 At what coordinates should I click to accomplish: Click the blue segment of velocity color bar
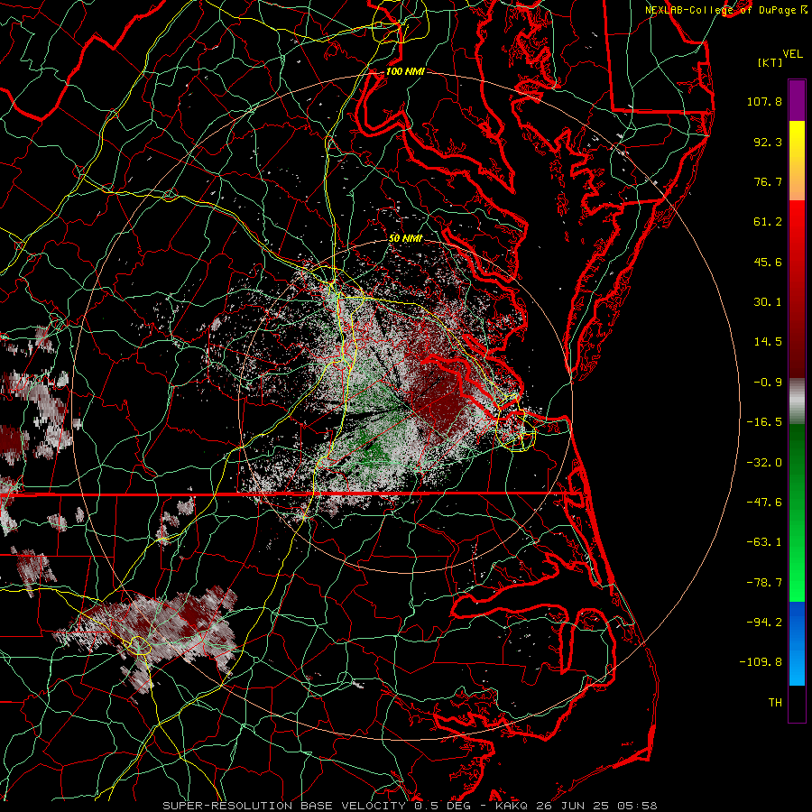[x=797, y=643]
